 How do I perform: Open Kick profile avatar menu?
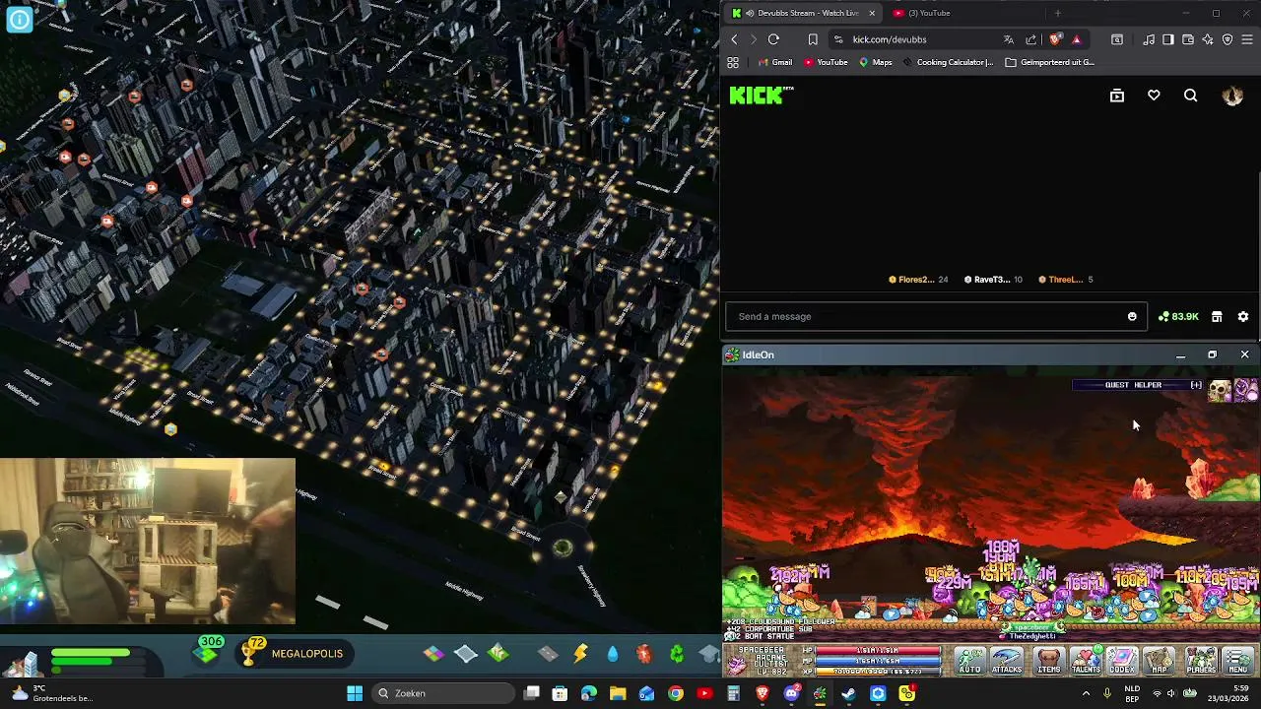point(1232,96)
